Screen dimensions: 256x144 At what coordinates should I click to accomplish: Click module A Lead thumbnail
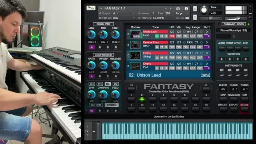tap(135, 34)
